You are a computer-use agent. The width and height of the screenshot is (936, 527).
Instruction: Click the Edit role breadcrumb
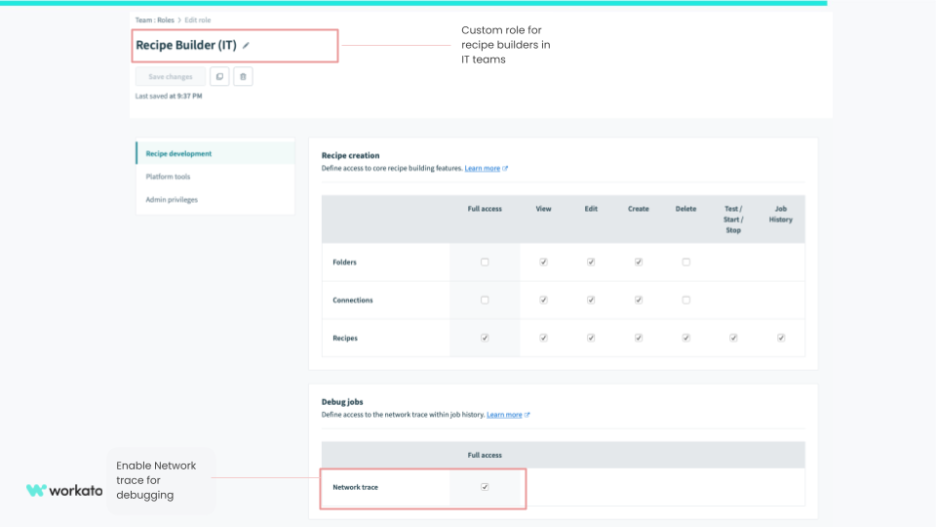pyautogui.click(x=198, y=20)
